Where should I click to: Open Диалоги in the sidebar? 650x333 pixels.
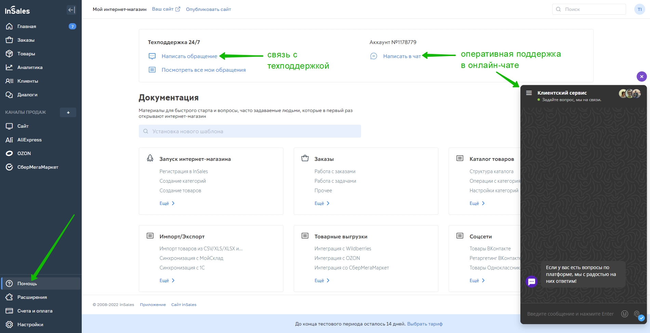click(x=41, y=95)
